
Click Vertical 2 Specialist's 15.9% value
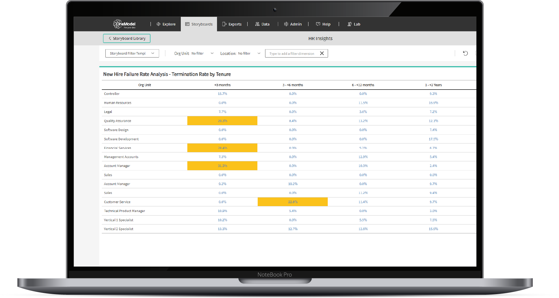click(x=433, y=229)
